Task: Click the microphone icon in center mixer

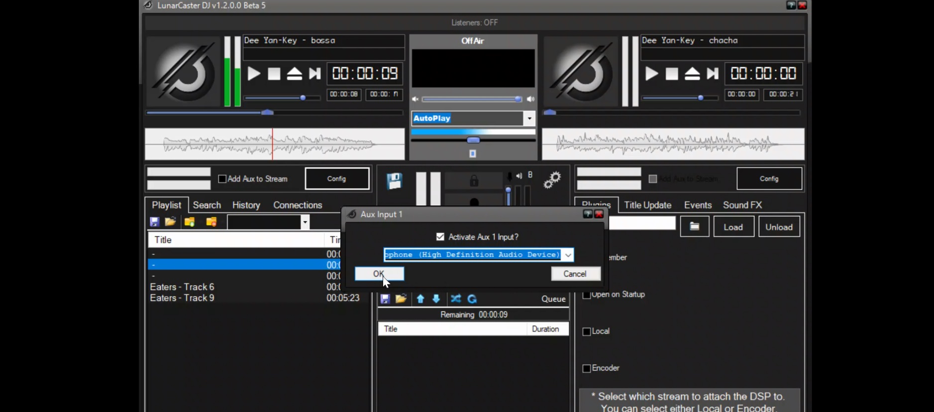Action: (x=509, y=177)
